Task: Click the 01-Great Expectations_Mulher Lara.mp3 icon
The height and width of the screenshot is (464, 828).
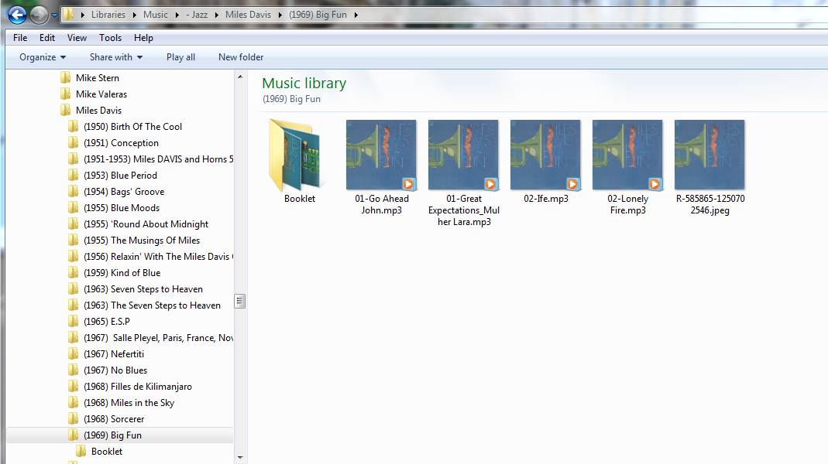Action: [x=463, y=155]
